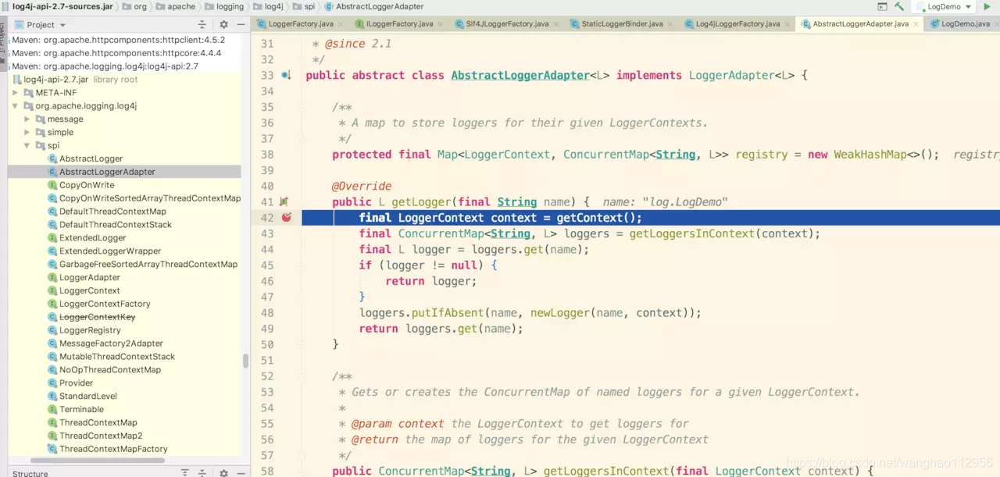1000x477 pixels.
Task: Close the AbstractLoggerAdapter.java tab
Action: [916, 24]
